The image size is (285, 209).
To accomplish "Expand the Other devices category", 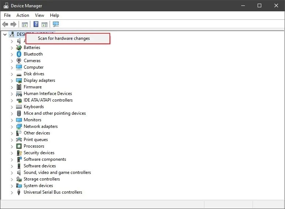I will click(12, 133).
